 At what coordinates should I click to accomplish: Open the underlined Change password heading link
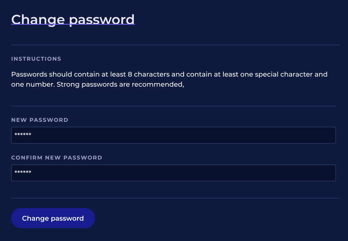coord(73,19)
